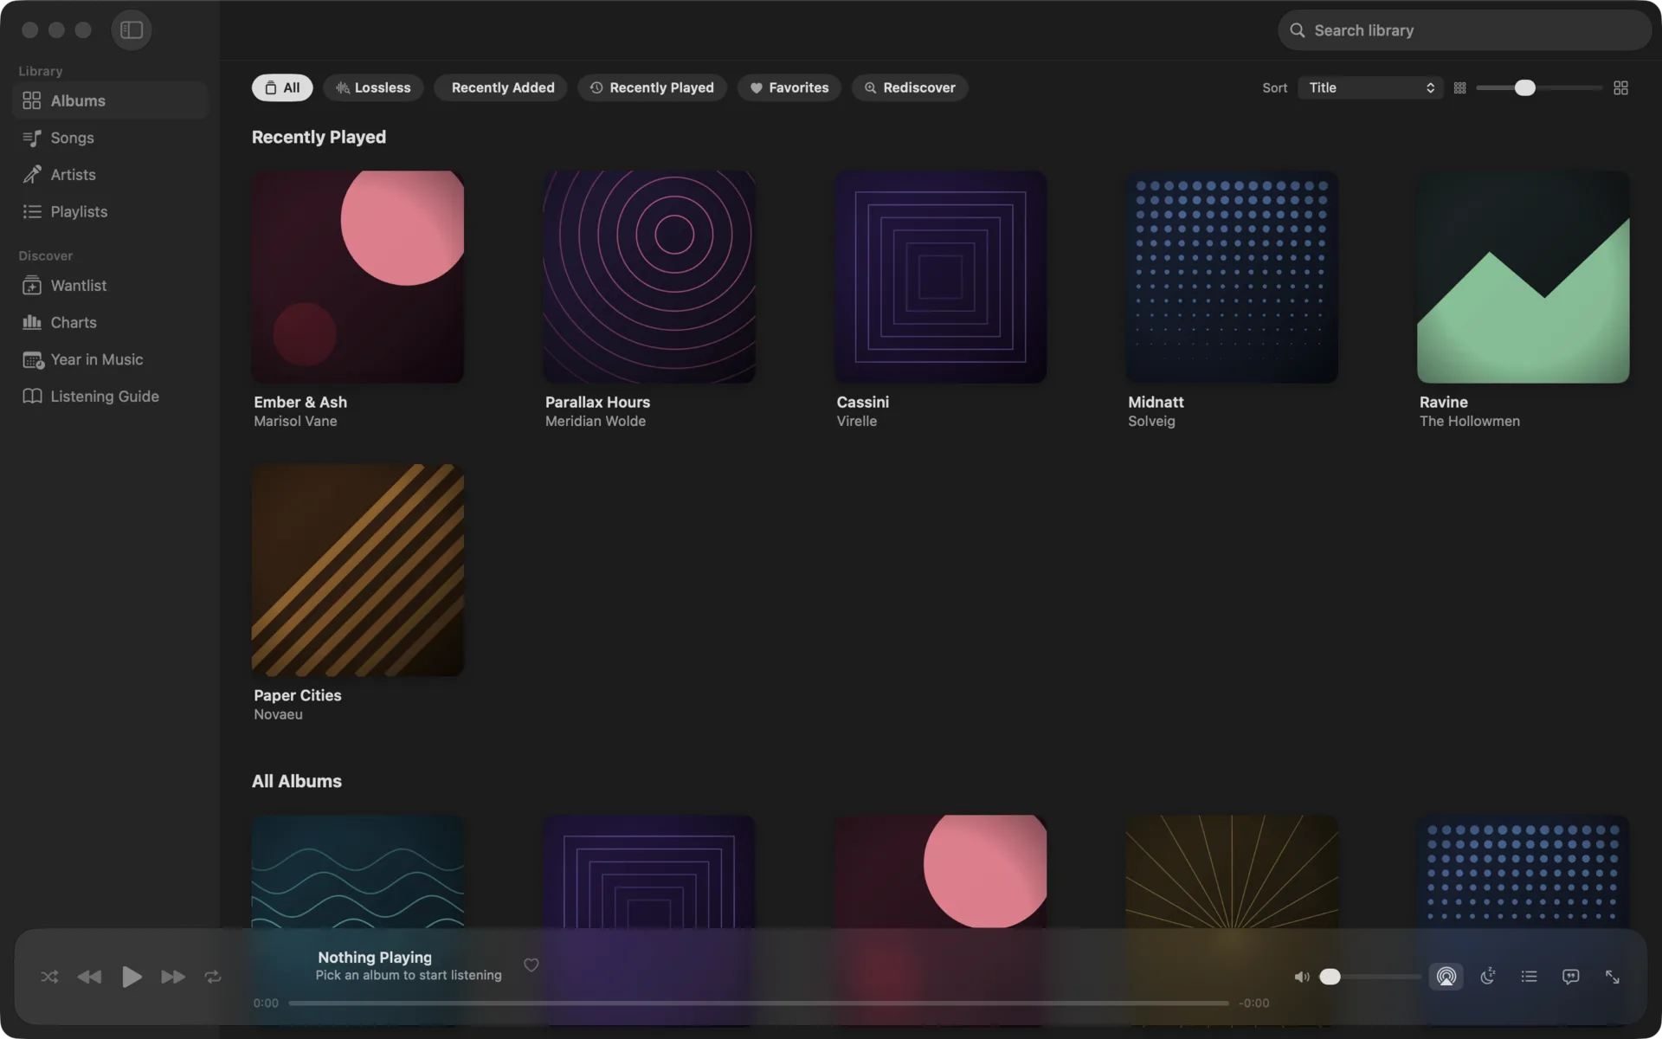
Task: Show the lyrics panel
Action: coord(1570,977)
